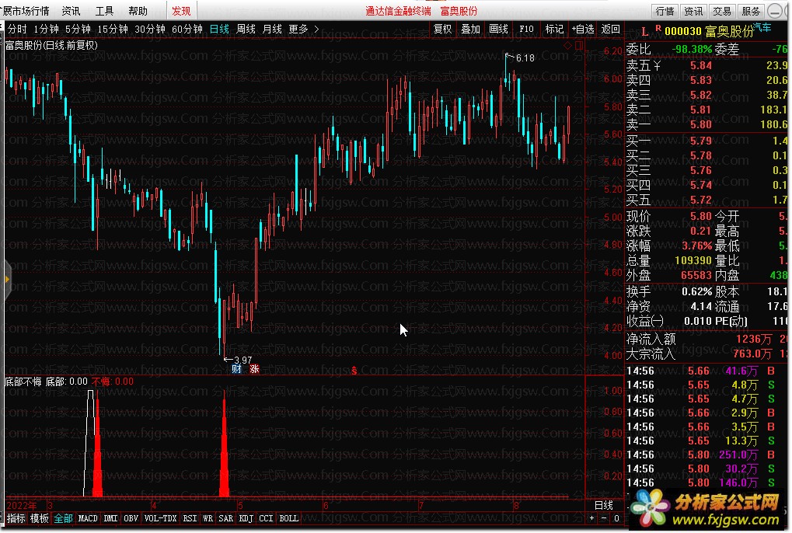The height and width of the screenshot is (533, 792).
Task: Click the 资讯 button at top right
Action: 693,11
